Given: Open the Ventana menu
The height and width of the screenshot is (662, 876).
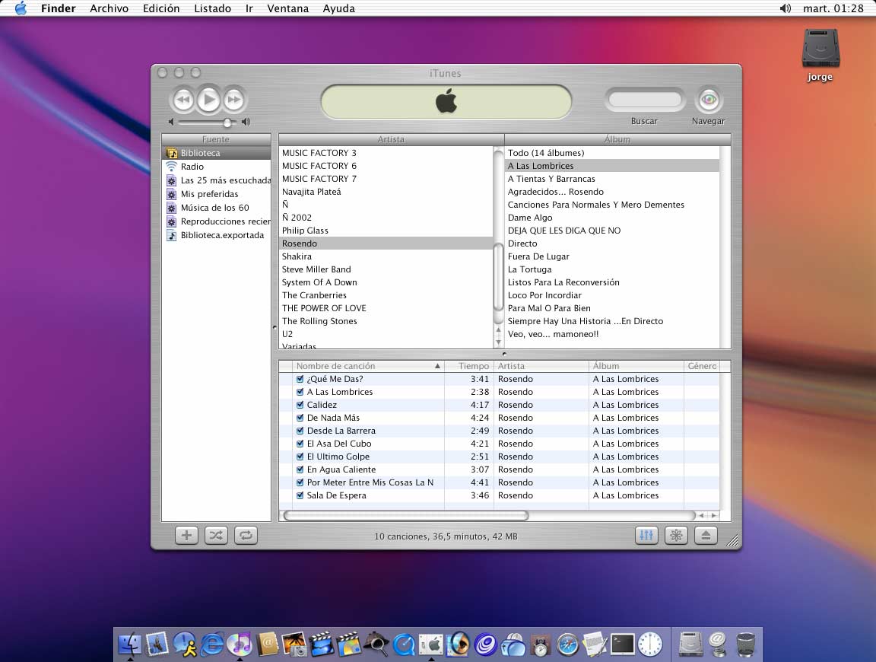Looking at the screenshot, I should click(287, 8).
